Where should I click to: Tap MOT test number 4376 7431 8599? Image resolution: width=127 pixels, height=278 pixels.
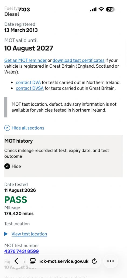click(22, 251)
